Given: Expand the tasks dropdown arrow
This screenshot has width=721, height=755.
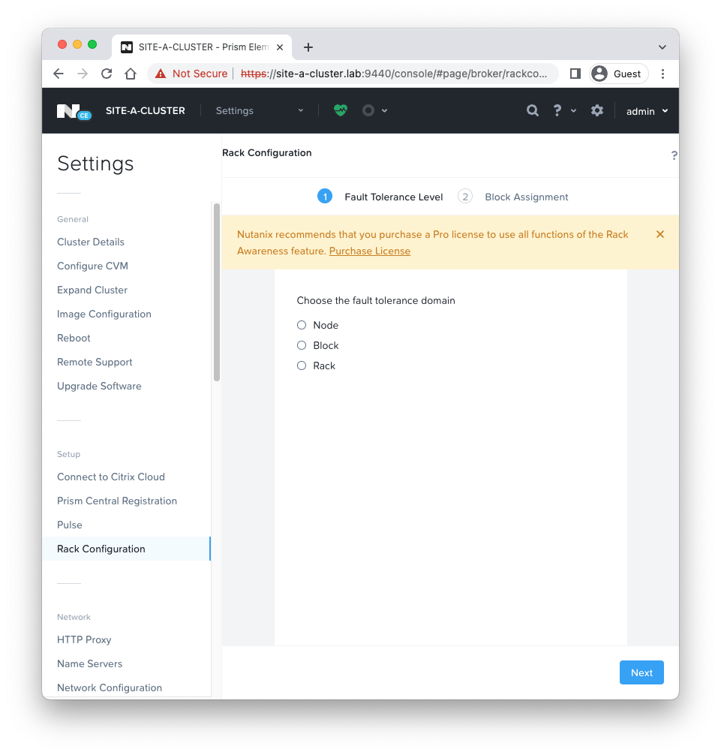Looking at the screenshot, I should (385, 111).
